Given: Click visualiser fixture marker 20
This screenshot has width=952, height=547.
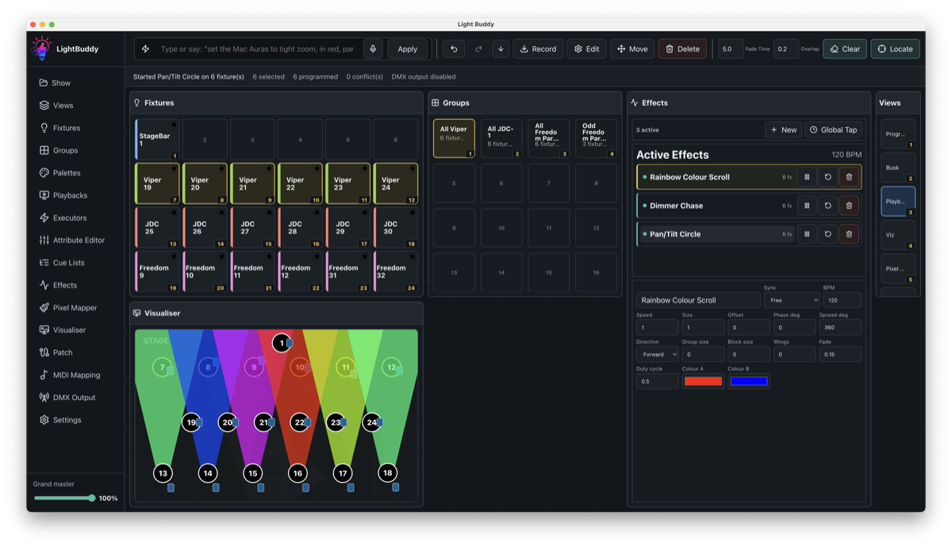Looking at the screenshot, I should click(x=227, y=422).
